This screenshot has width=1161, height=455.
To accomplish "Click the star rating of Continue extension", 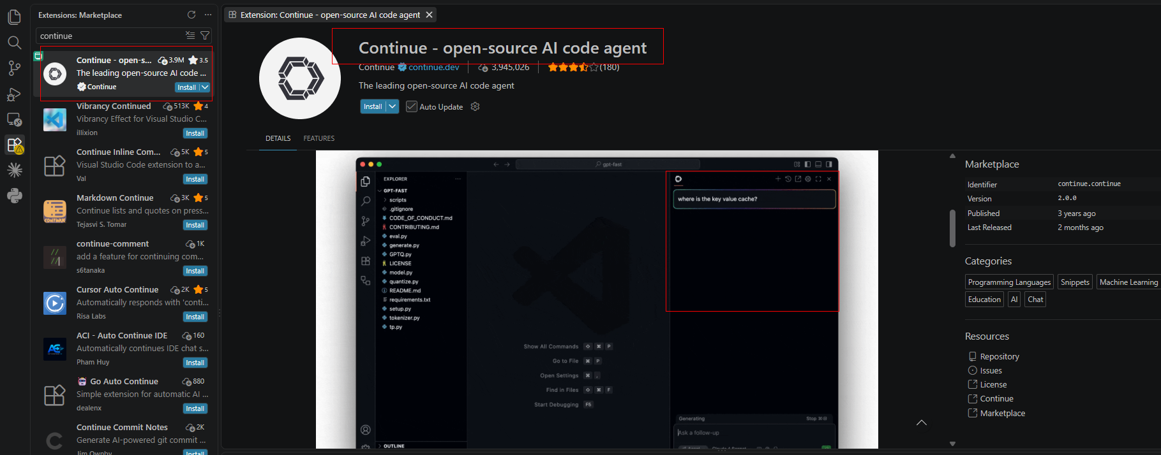I will click(x=573, y=67).
